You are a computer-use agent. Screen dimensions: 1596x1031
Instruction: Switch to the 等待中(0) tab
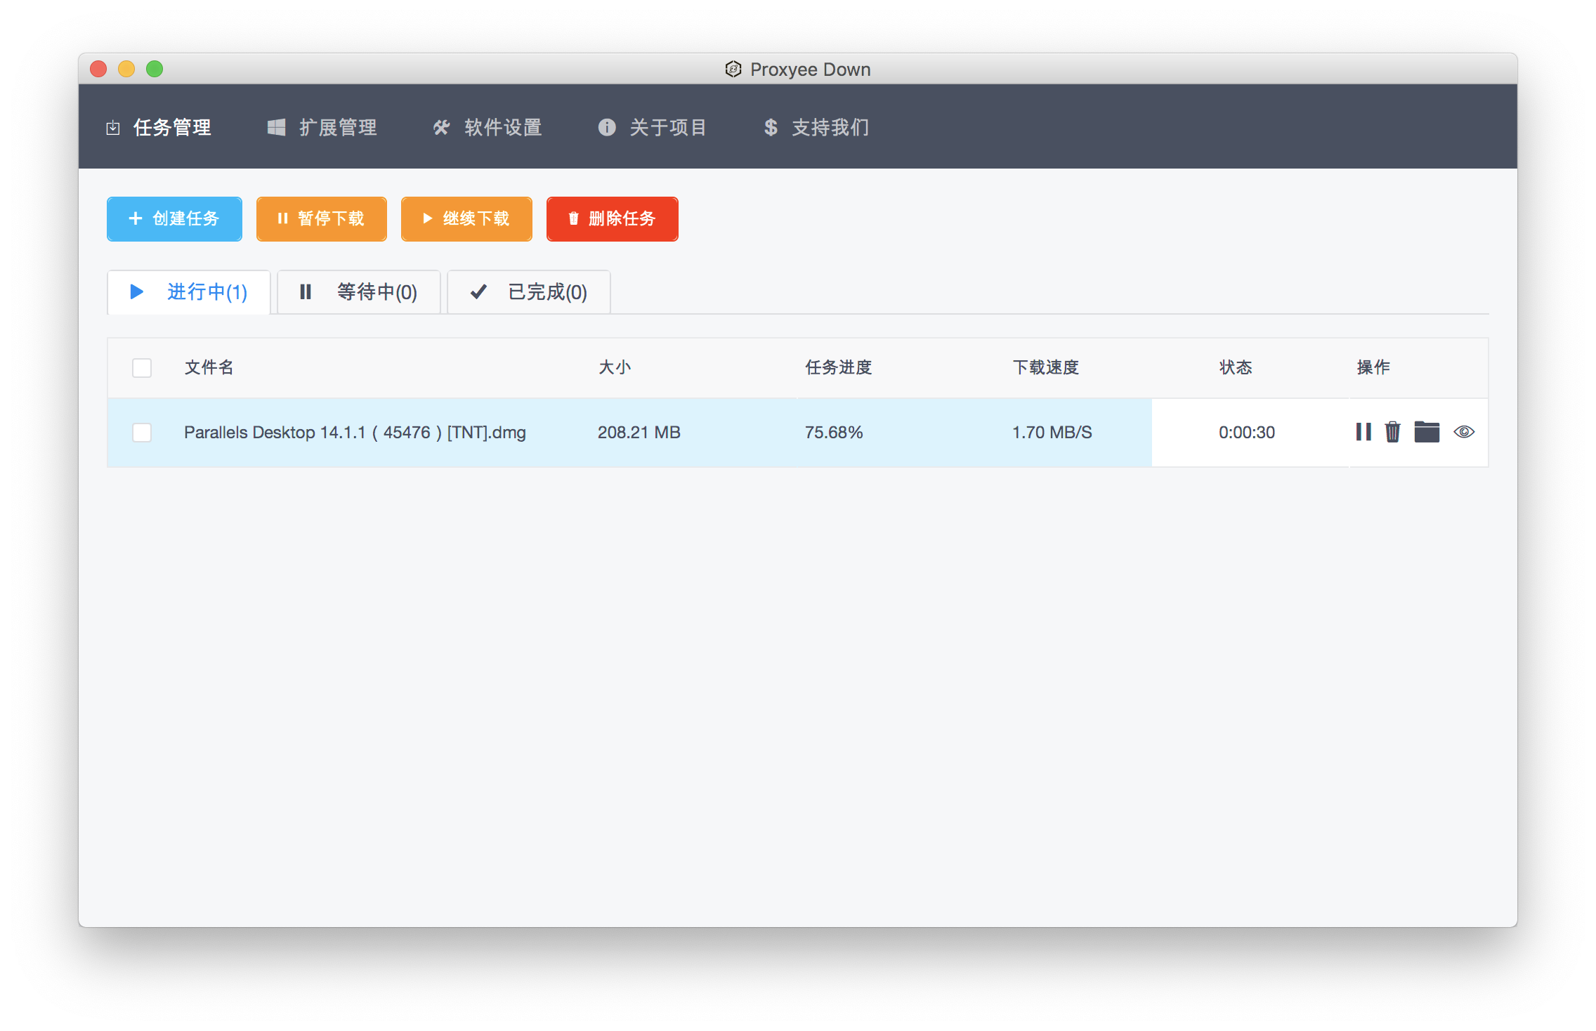[x=359, y=292]
